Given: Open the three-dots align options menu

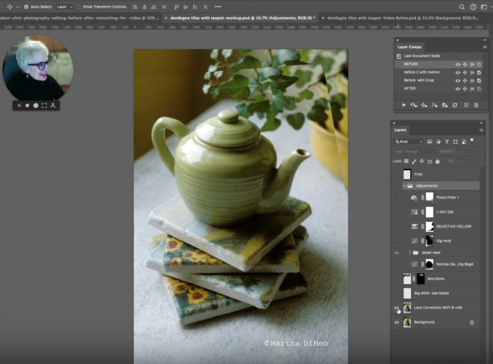Looking at the screenshot, I should click(x=218, y=7).
